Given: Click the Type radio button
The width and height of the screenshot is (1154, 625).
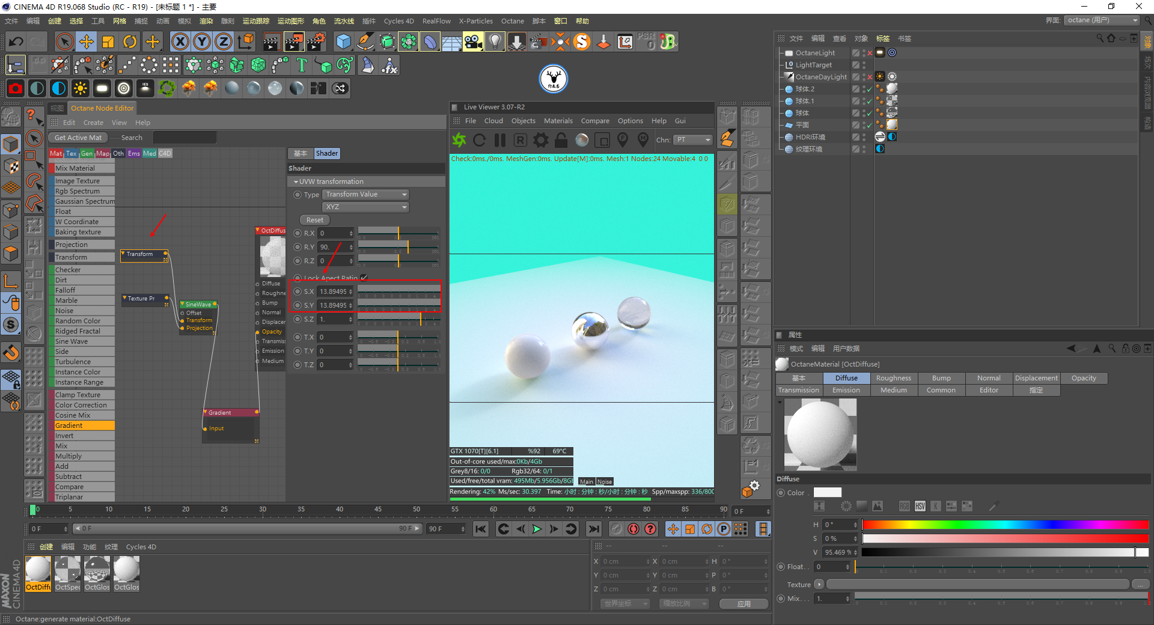Looking at the screenshot, I should click(298, 195).
